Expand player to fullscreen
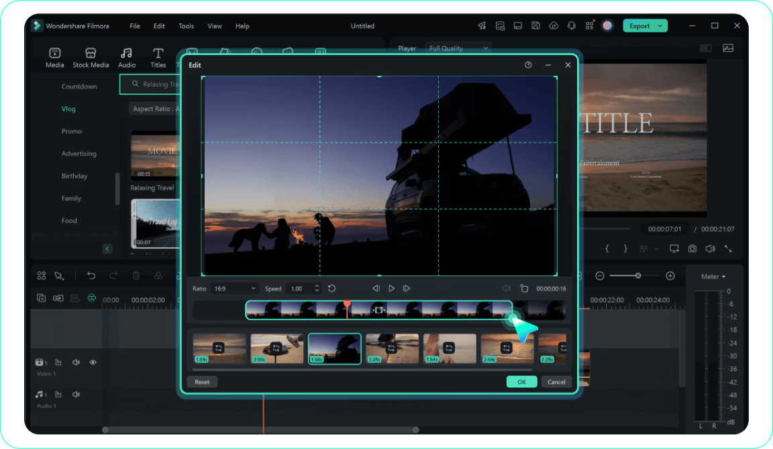The image size is (773, 449). (x=728, y=249)
